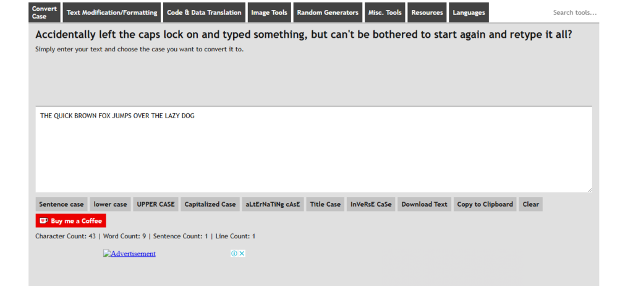
Task: Click the coffee cup icon
Action: (x=44, y=221)
